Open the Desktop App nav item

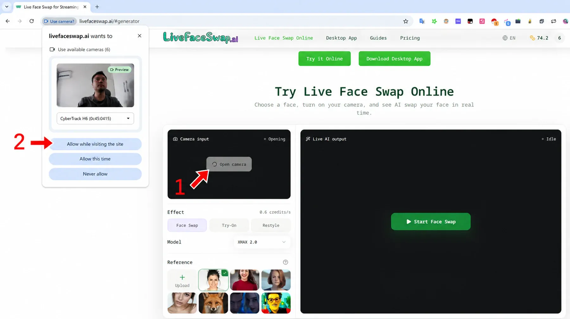click(341, 38)
